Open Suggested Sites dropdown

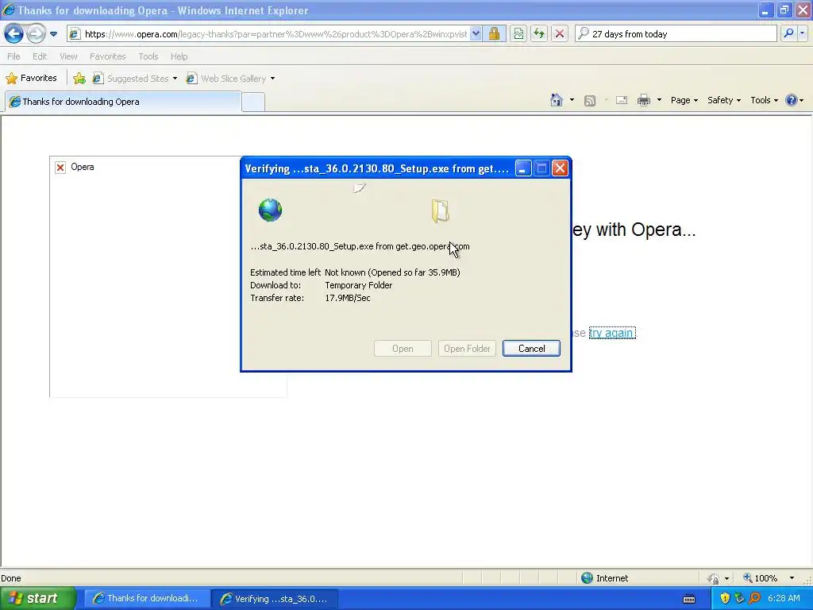pyautogui.click(x=135, y=79)
